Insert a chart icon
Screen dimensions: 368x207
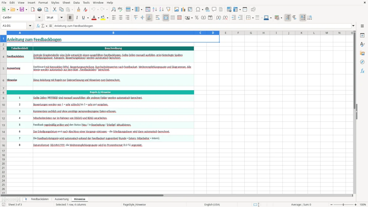coord(183,10)
